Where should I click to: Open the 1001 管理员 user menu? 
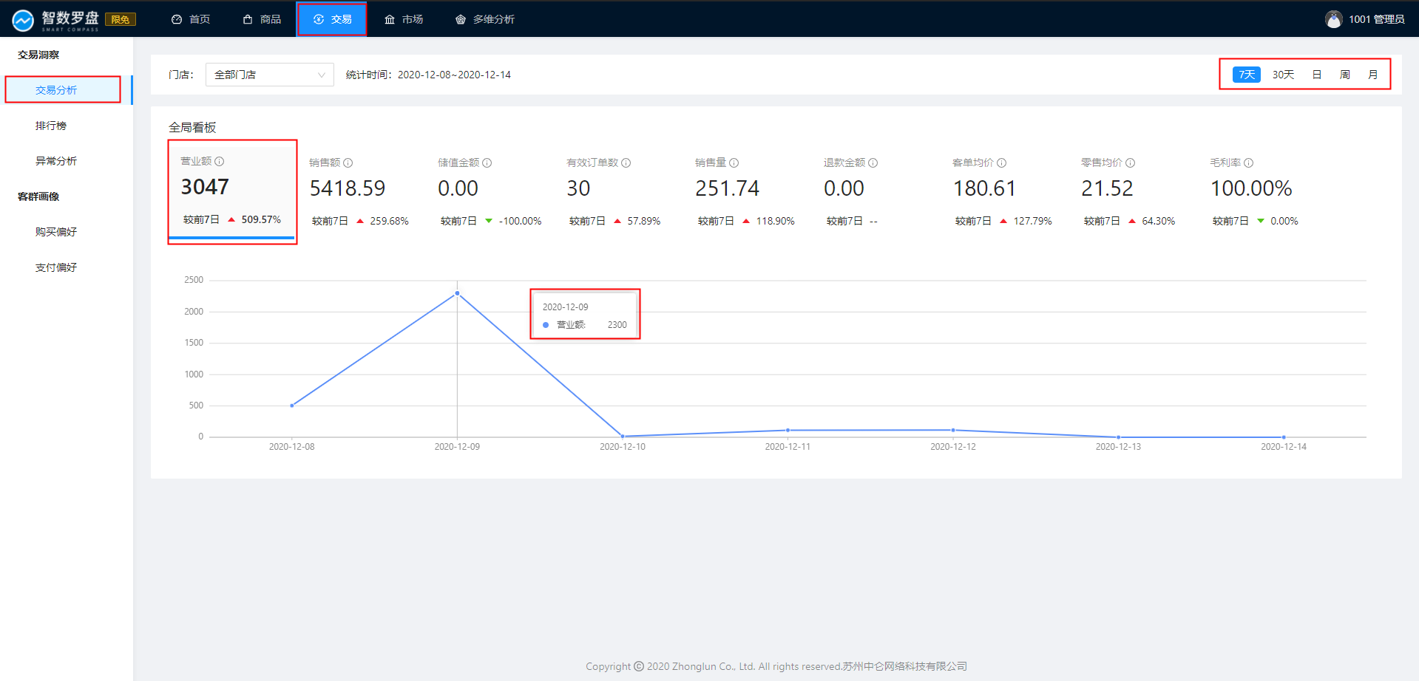1375,19
